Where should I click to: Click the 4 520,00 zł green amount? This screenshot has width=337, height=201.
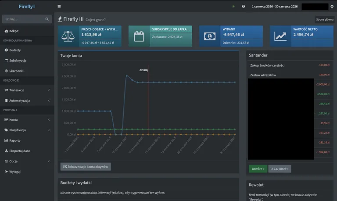tap(323, 94)
